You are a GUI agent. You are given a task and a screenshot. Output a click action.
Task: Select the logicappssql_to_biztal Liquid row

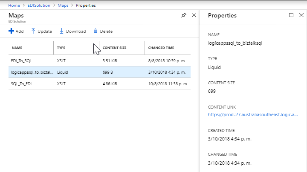(x=99, y=72)
